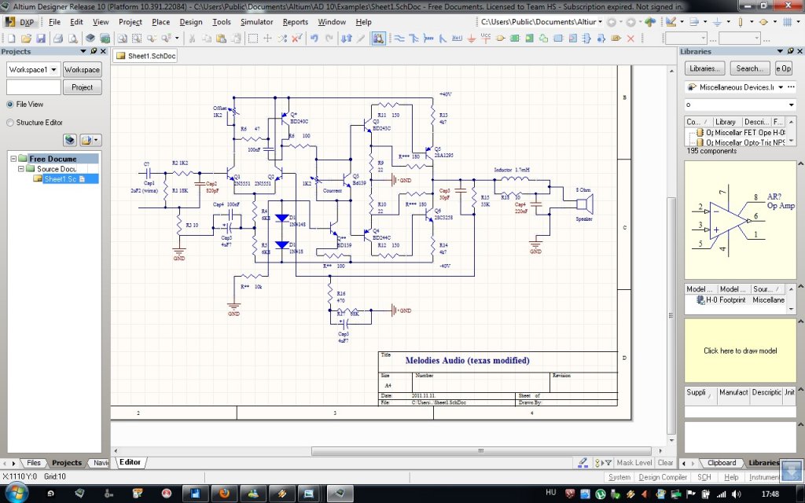The height and width of the screenshot is (503, 805).
Task: Open component filter dropdown in Libraries
Action: pyautogui.click(x=791, y=105)
